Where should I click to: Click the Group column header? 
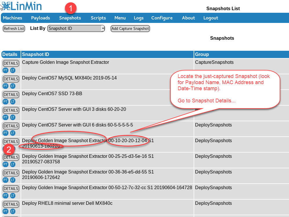click(202, 54)
